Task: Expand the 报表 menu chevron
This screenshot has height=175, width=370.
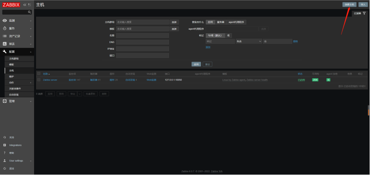Action: coord(31,44)
